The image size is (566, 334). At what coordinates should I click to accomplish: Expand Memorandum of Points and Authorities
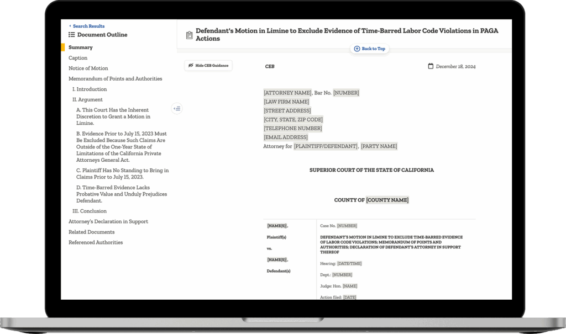point(115,79)
